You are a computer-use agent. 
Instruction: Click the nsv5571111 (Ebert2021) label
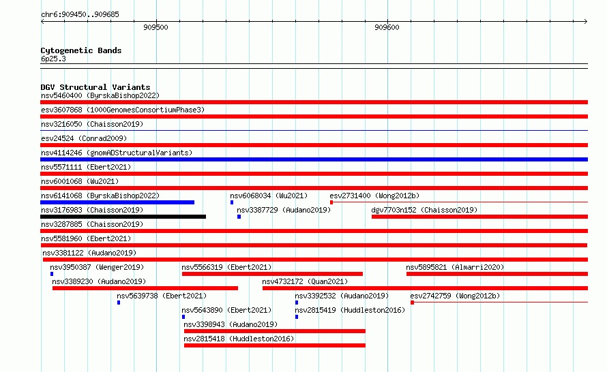tap(86, 167)
